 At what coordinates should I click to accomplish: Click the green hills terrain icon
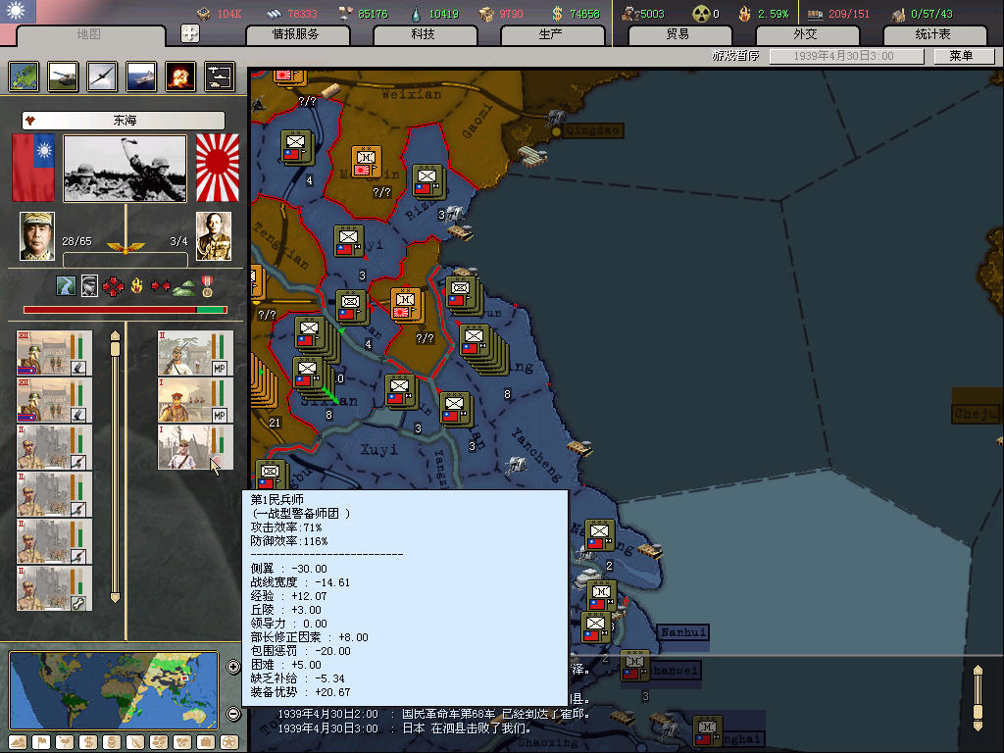(184, 287)
